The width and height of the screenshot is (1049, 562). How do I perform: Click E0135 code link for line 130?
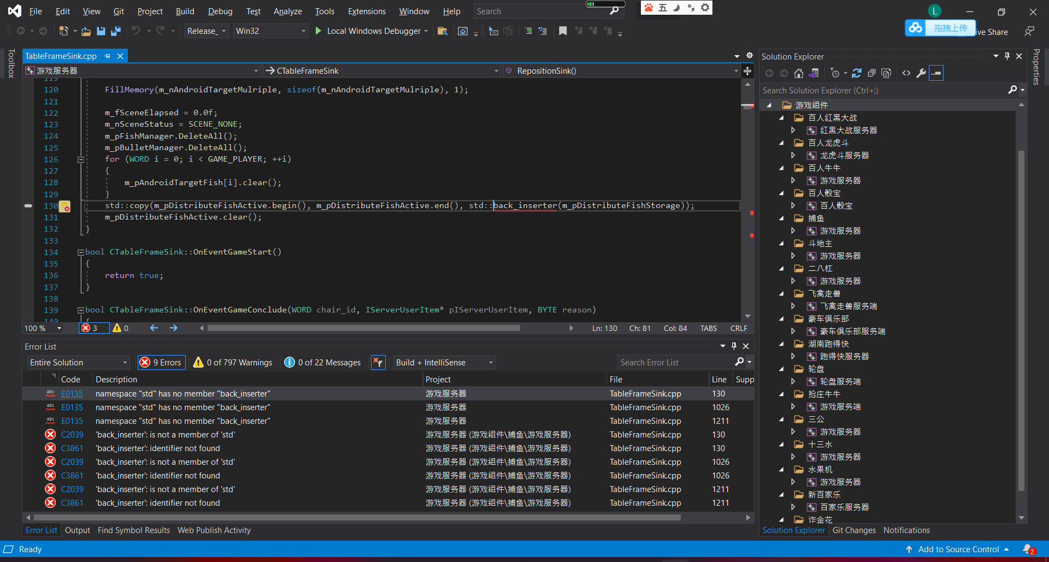coord(72,393)
